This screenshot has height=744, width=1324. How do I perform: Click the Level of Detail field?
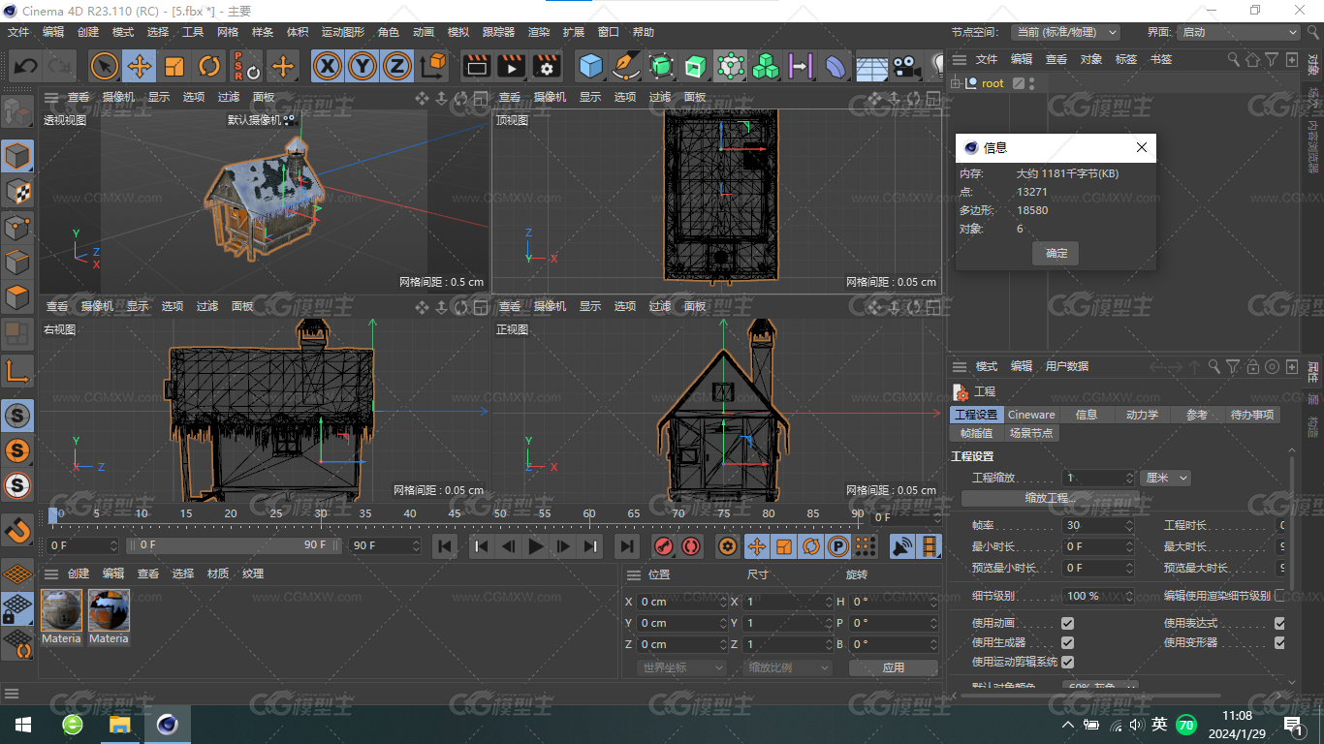(1096, 596)
